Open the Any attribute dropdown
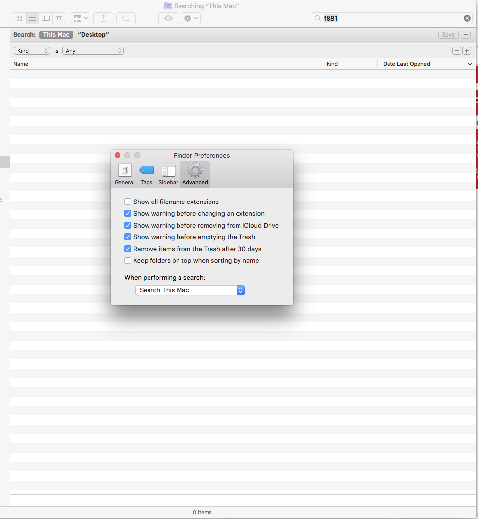The height and width of the screenshot is (519, 478). click(92, 50)
